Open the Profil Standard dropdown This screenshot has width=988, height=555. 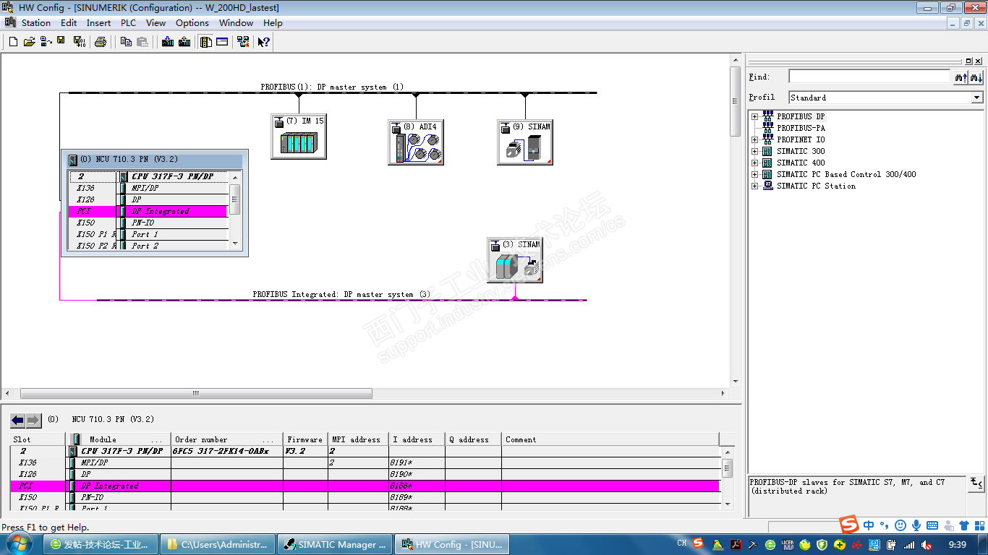pyautogui.click(x=977, y=98)
